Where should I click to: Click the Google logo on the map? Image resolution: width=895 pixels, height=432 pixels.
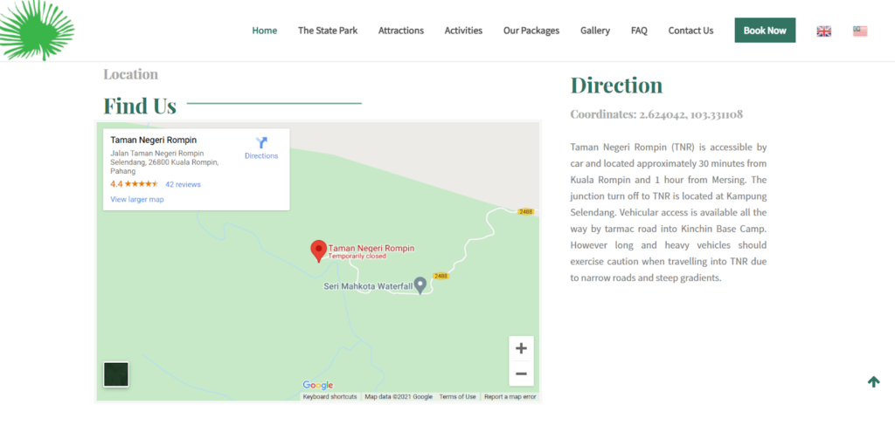coord(318,385)
